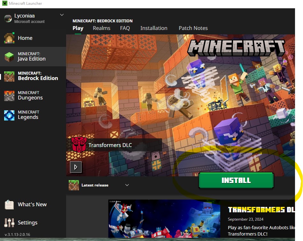This screenshot has width=303, height=241.
Task: Click the Settings sliders icon
Action: pos(9,223)
